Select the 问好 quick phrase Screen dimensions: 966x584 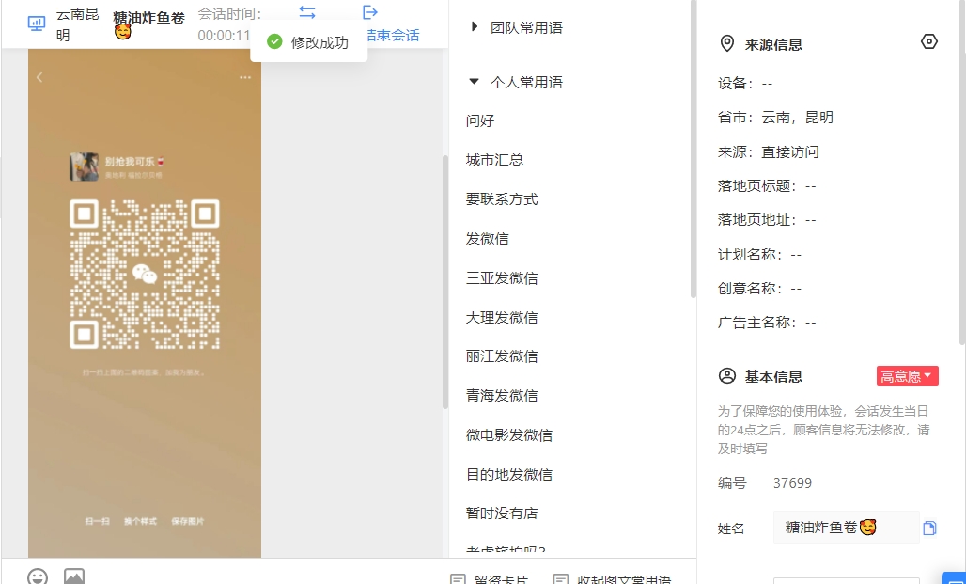[x=480, y=121]
